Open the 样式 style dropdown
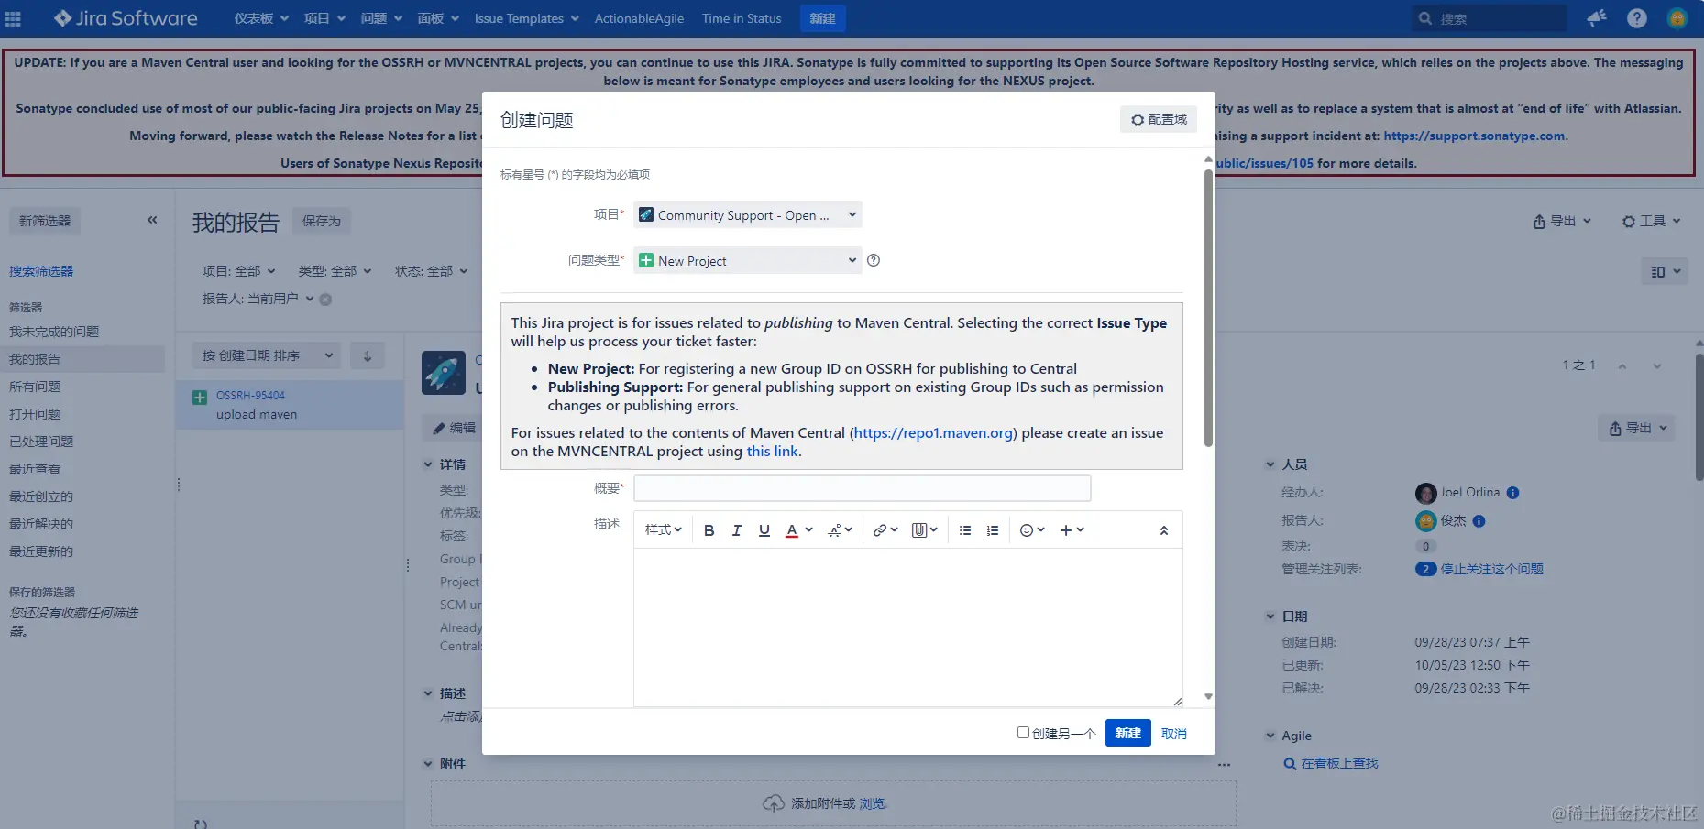The height and width of the screenshot is (829, 1704). pyautogui.click(x=663, y=530)
